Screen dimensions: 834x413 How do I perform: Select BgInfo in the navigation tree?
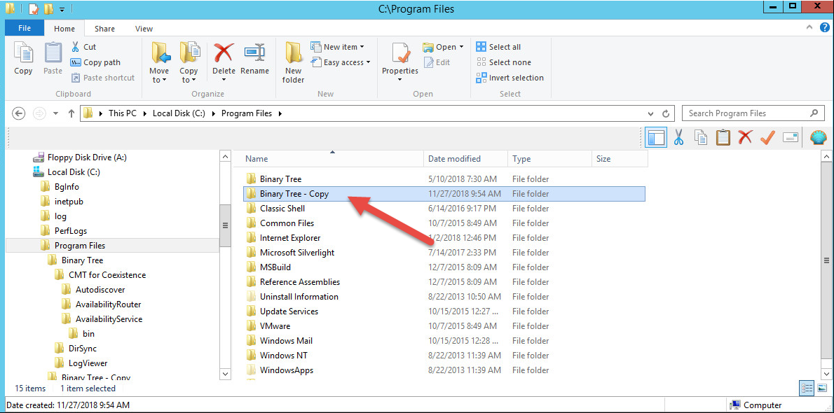tap(60, 187)
